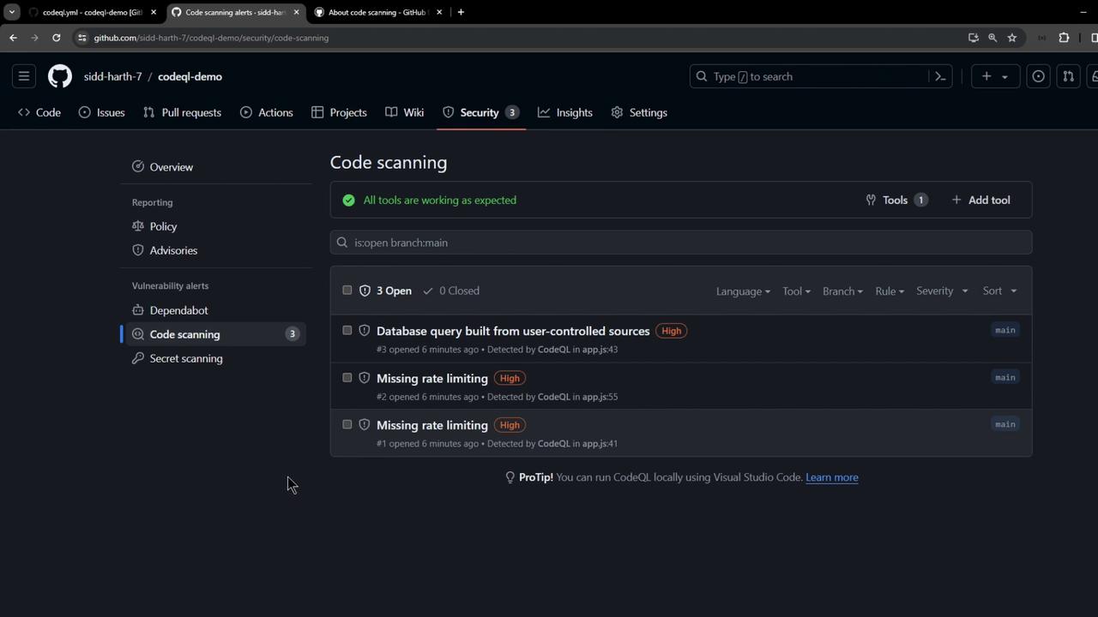Viewport: 1098px width, 617px height.
Task: Switch to the Code repository tab
Action: pos(39,112)
